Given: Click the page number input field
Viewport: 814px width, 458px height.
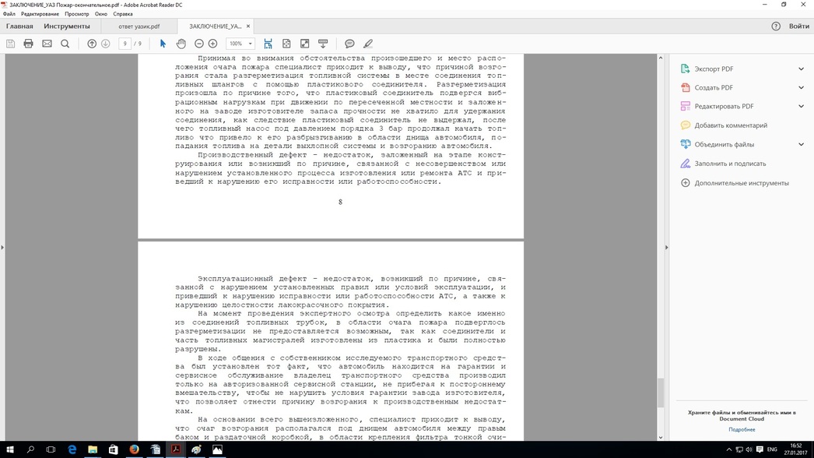Looking at the screenshot, I should (125, 44).
